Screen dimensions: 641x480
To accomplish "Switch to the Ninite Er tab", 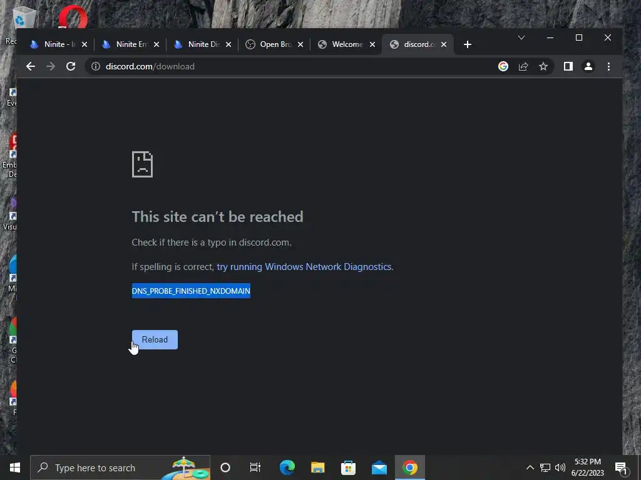I will coord(131,44).
